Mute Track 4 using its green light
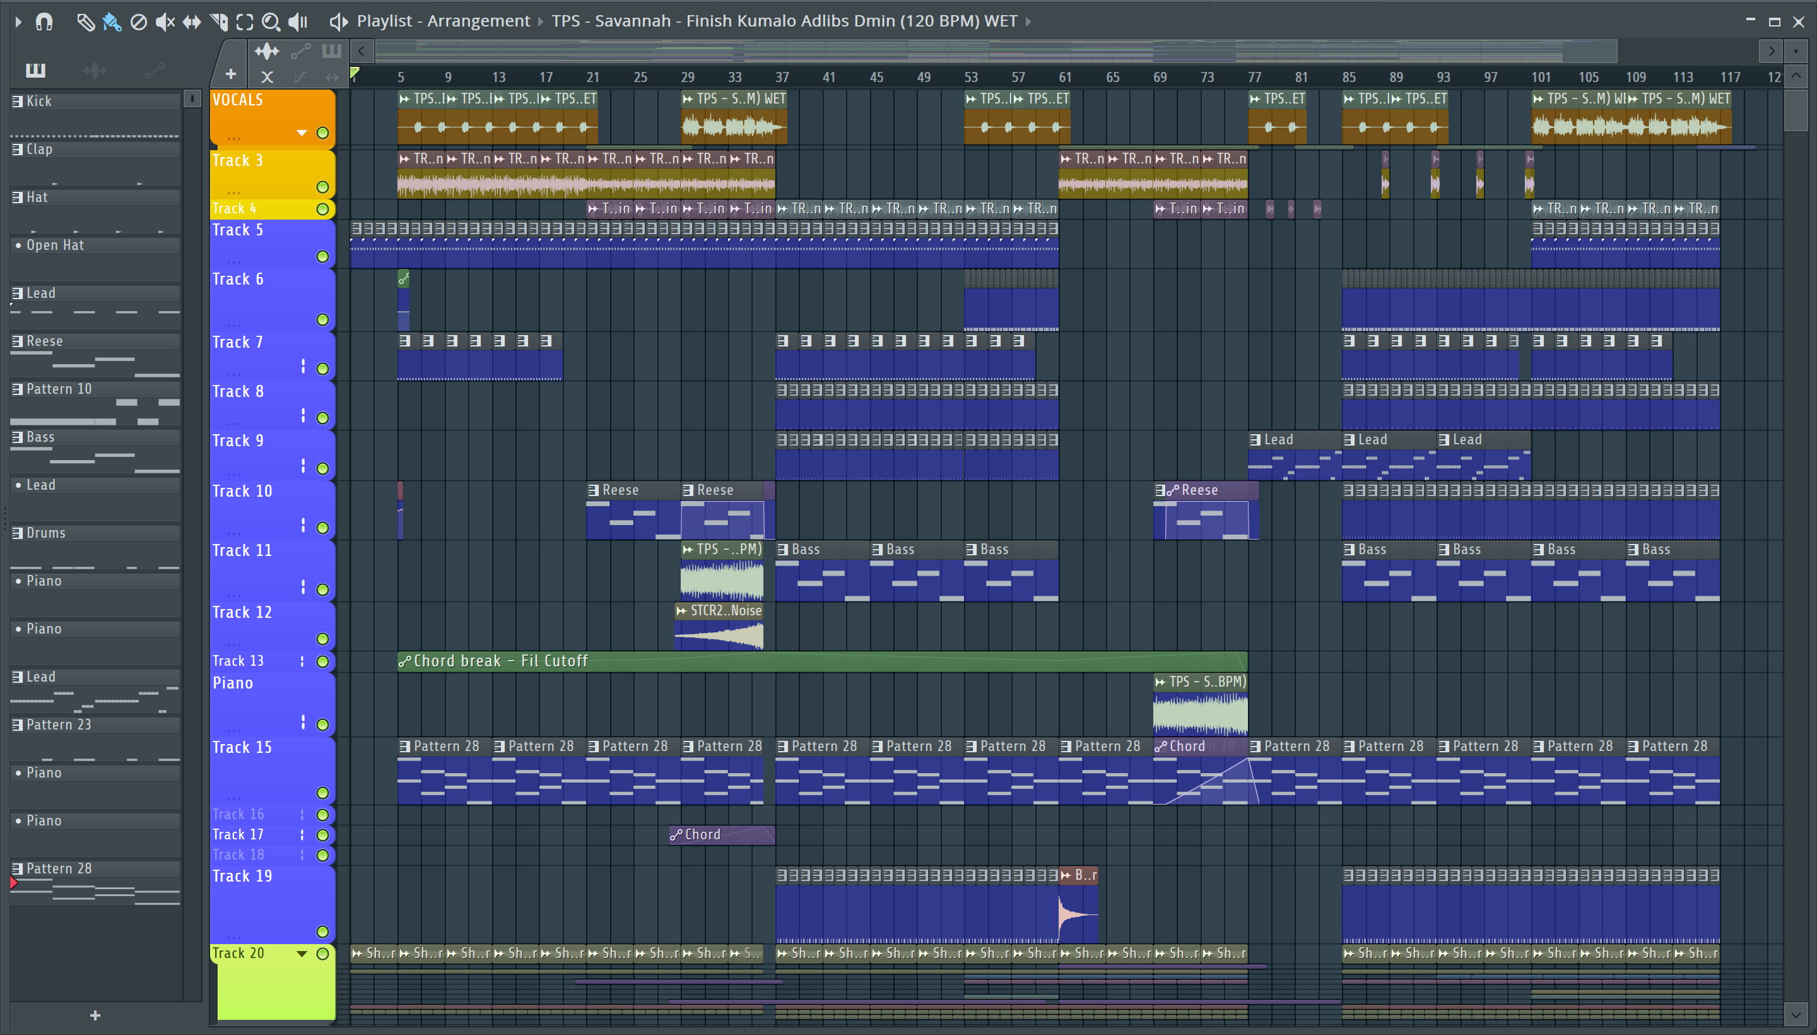Screen dimensions: 1817x1035 pyautogui.click(x=322, y=209)
